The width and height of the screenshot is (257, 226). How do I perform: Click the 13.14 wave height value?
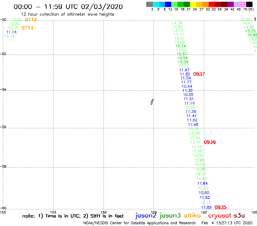pos(9,36)
